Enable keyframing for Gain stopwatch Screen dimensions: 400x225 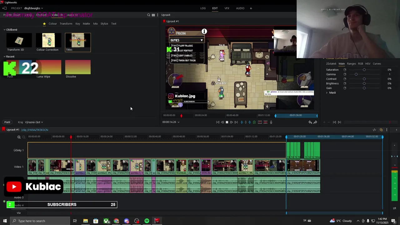pyautogui.click(x=345, y=88)
